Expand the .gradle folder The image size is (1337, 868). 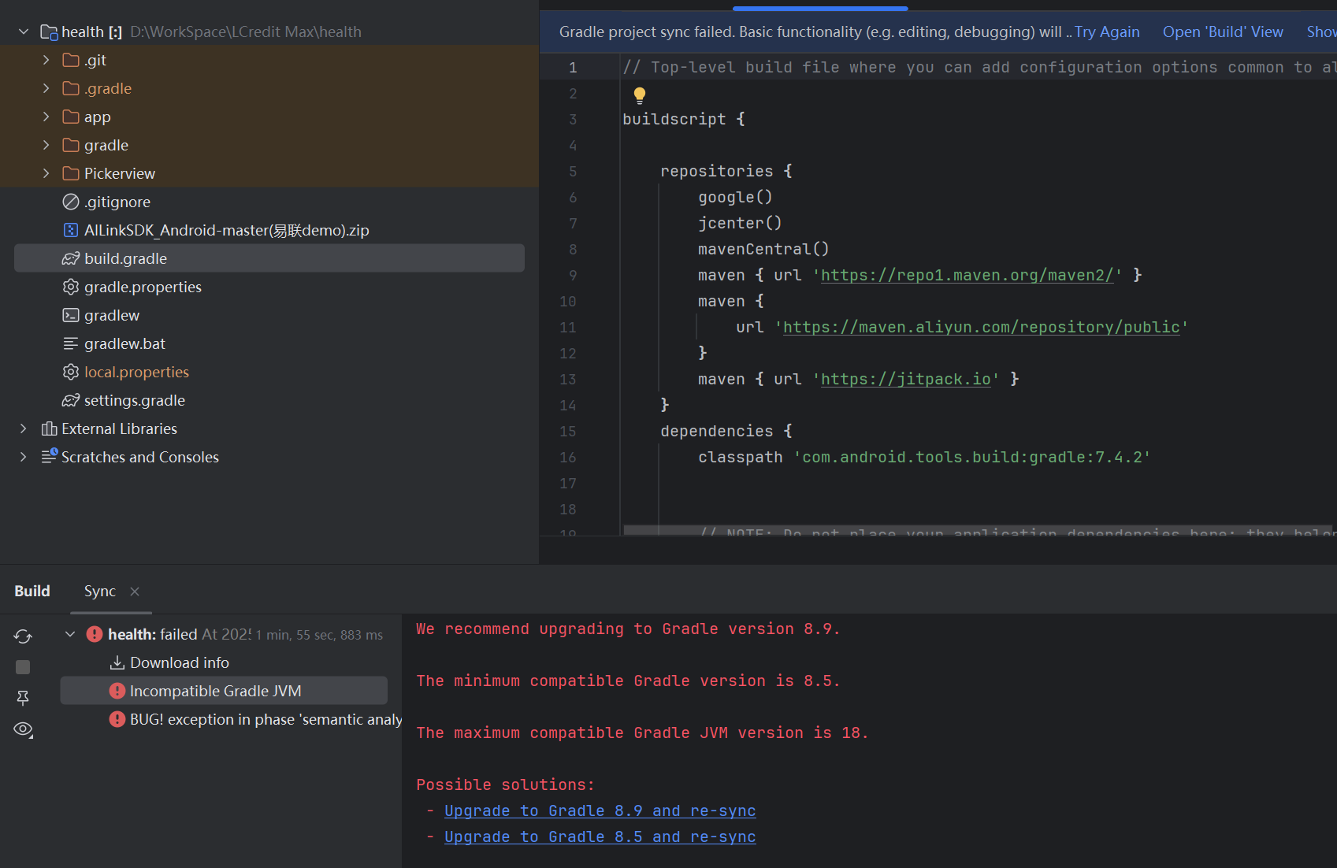tap(46, 88)
